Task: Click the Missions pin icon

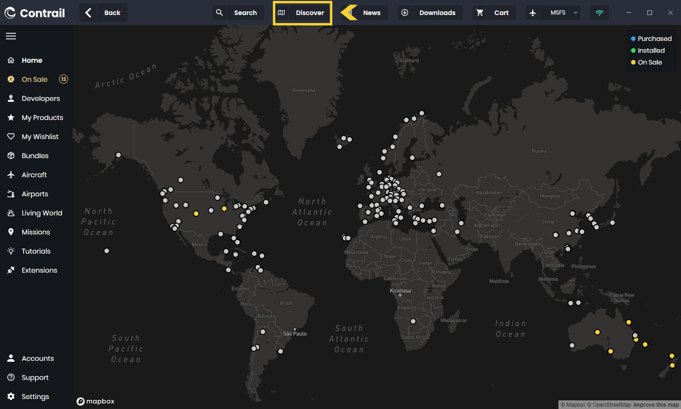Action: pos(11,232)
